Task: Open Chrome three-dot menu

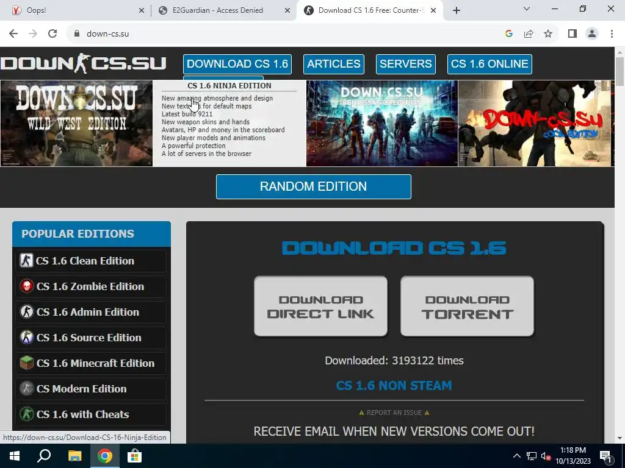Action: click(x=612, y=34)
